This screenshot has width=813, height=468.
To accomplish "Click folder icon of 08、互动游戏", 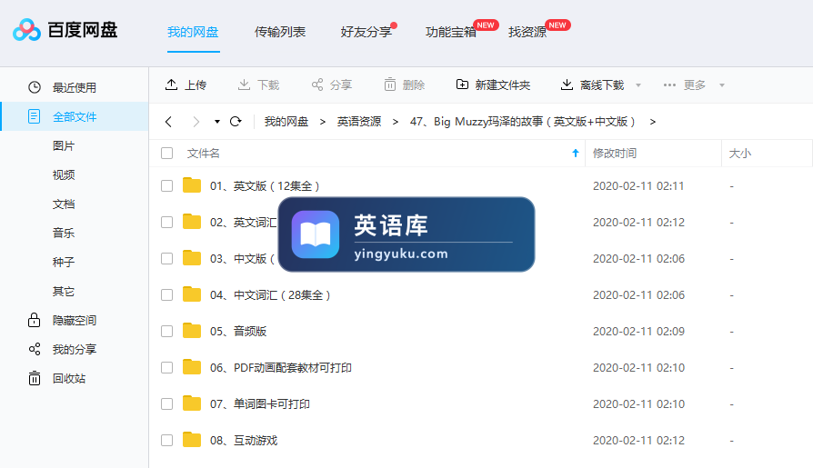I will pyautogui.click(x=192, y=440).
